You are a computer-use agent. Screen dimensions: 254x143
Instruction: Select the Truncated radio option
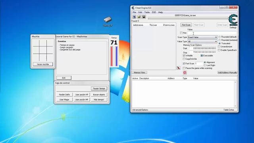coord(219,43)
